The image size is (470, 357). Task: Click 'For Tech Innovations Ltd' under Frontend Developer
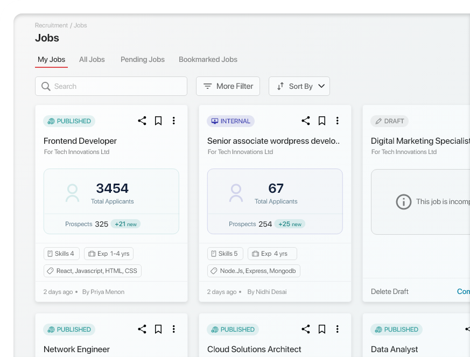[77, 152]
